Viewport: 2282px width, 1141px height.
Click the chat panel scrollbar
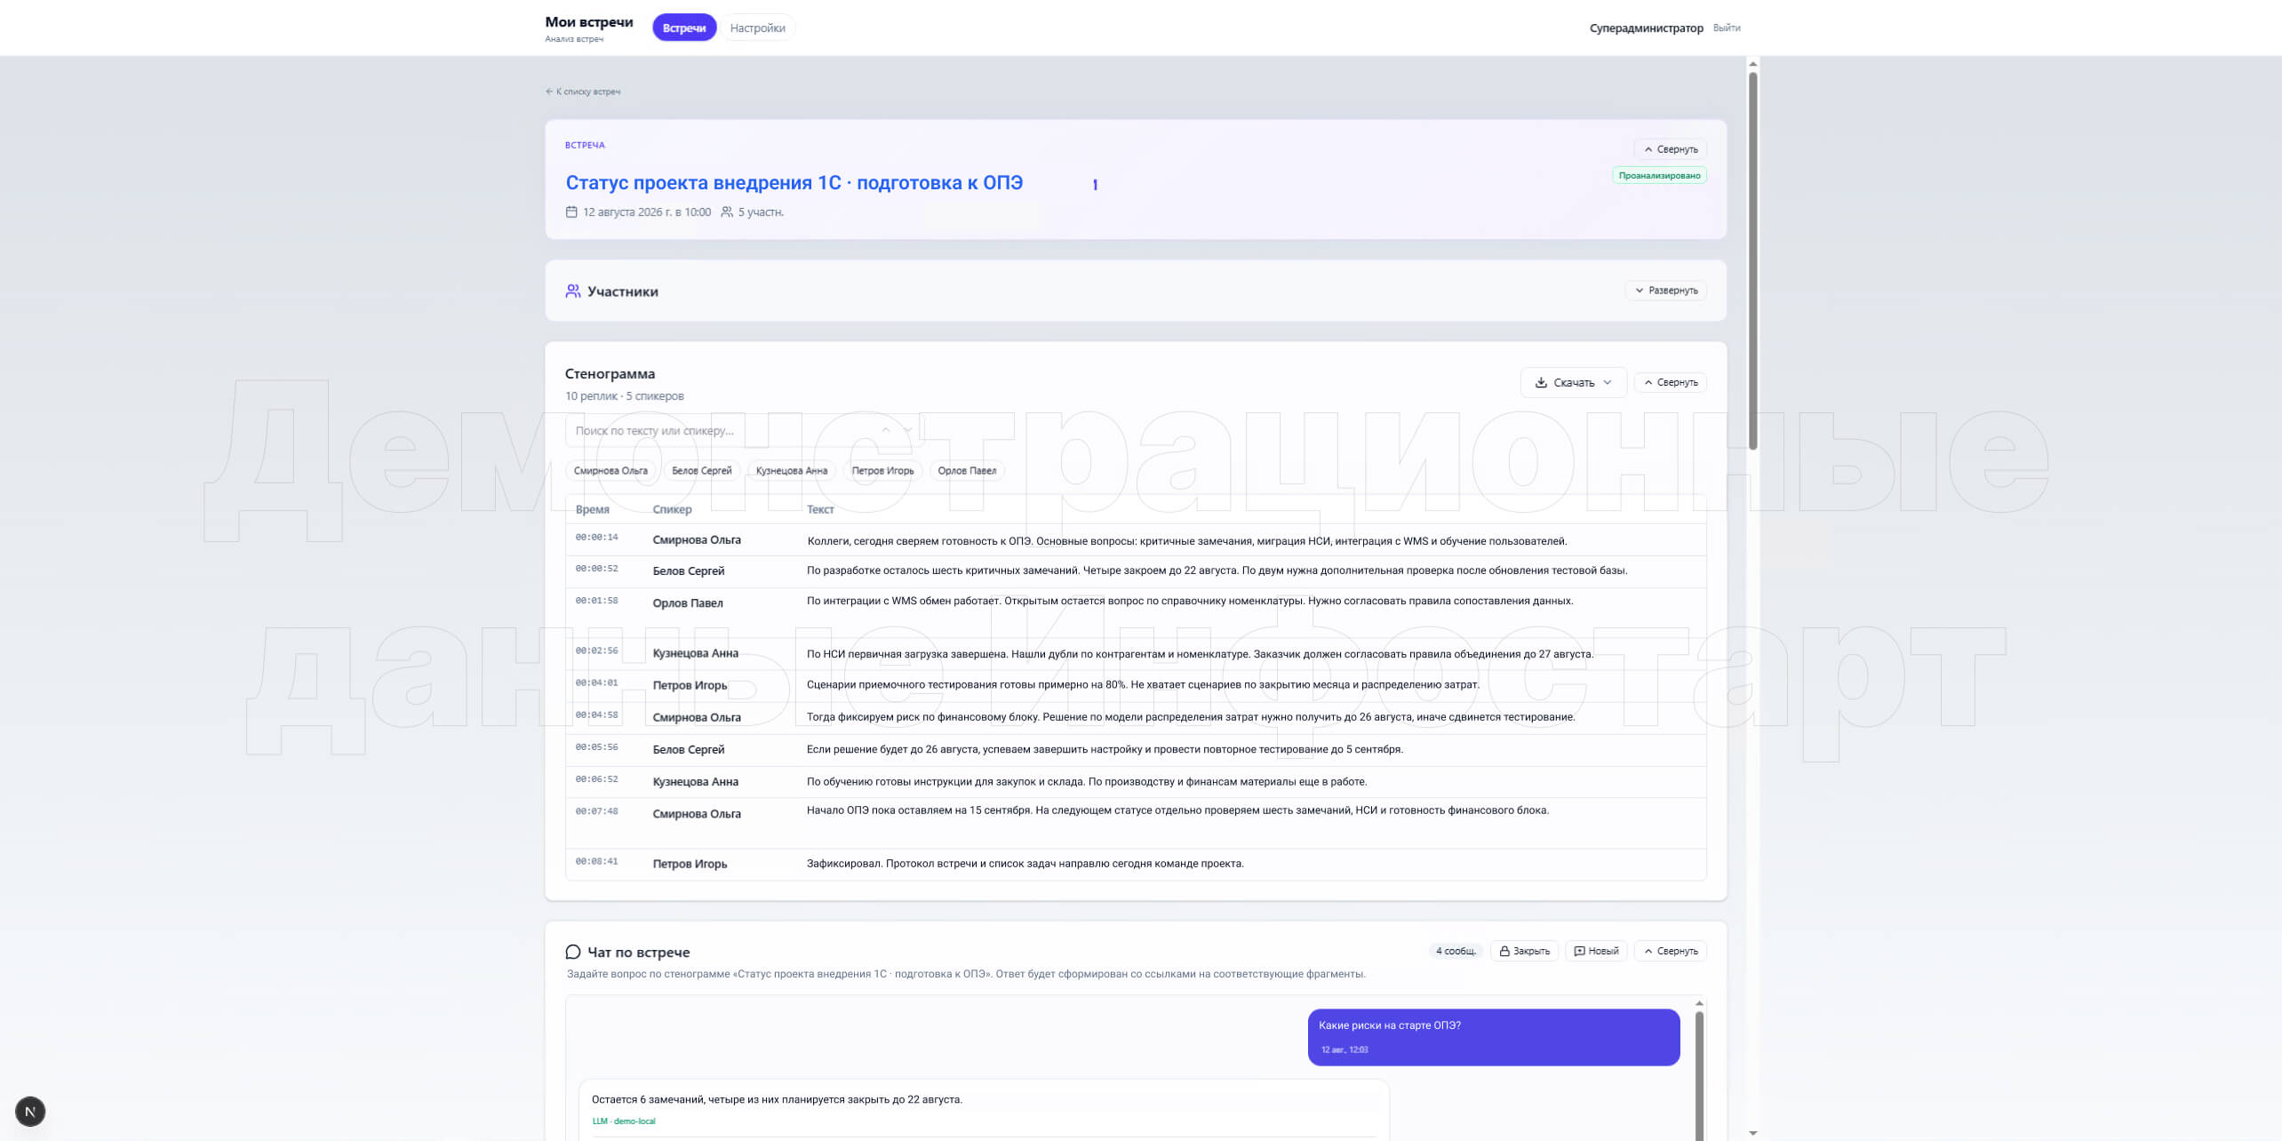[1699, 1075]
